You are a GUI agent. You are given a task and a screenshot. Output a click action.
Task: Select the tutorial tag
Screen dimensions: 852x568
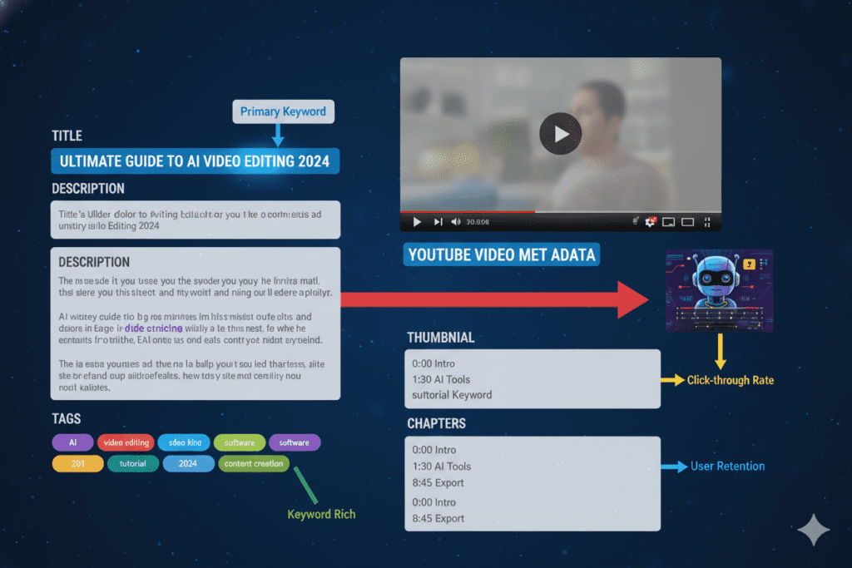[x=133, y=463]
